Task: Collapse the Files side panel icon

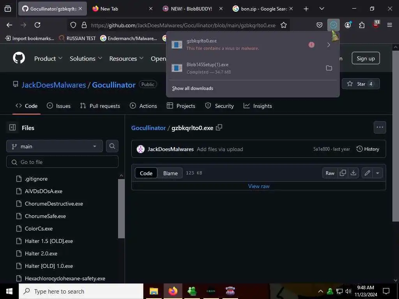Action: (12, 127)
